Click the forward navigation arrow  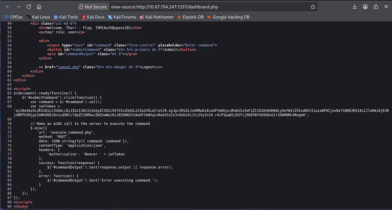tap(18, 7)
